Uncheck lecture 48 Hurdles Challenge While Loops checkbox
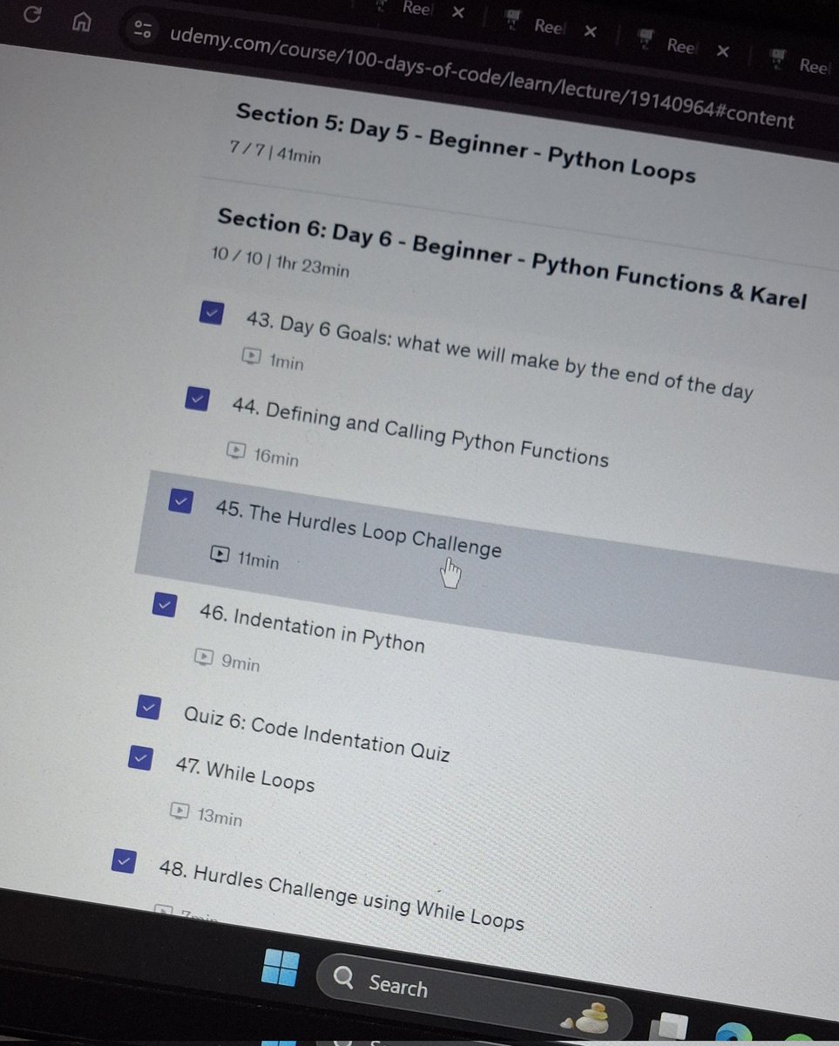This screenshot has width=839, height=1046. point(124,862)
